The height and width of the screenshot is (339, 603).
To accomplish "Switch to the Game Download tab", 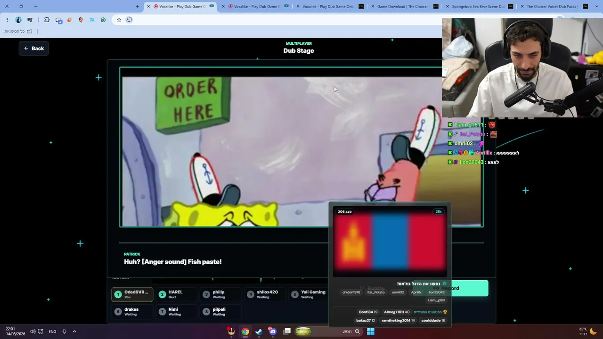I will pyautogui.click(x=405, y=7).
